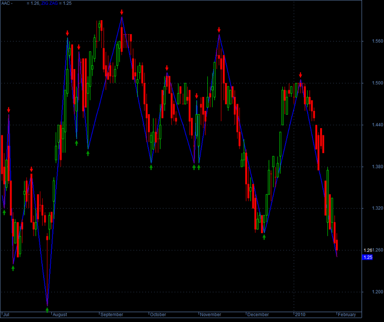Click red sell arrow above highest September peak
The image size is (384, 322).
click(122, 12)
